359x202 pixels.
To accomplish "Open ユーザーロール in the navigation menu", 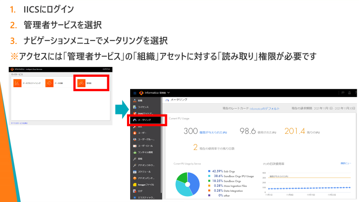I will (x=146, y=145).
